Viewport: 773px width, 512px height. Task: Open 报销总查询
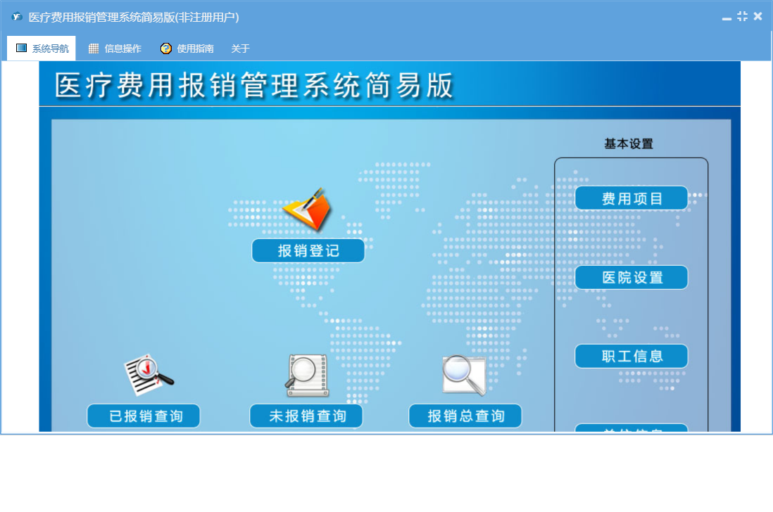point(465,416)
